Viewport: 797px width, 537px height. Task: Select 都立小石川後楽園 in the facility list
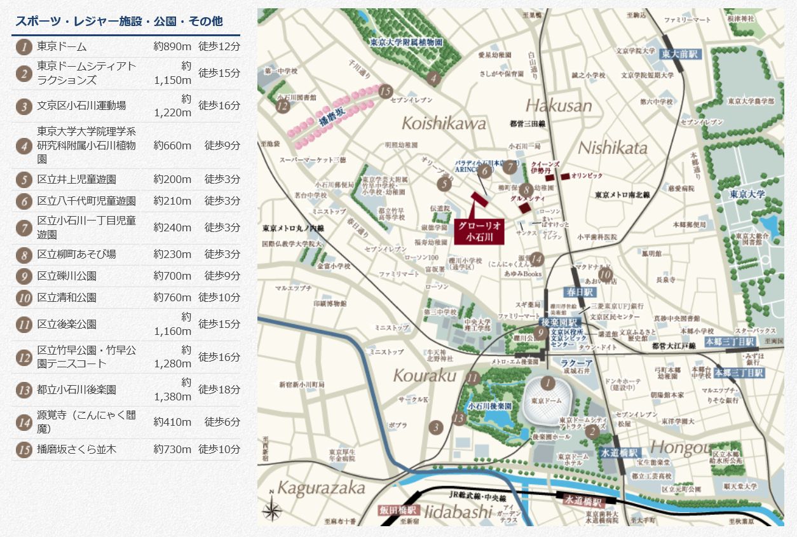[x=76, y=390]
